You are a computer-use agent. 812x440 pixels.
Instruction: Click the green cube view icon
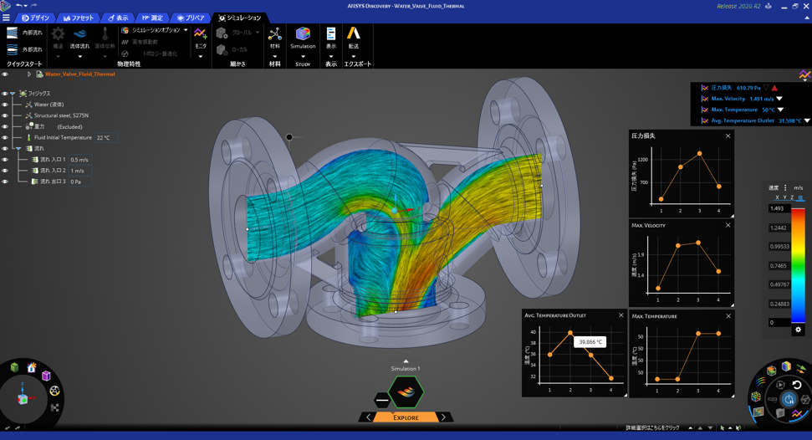[14, 367]
